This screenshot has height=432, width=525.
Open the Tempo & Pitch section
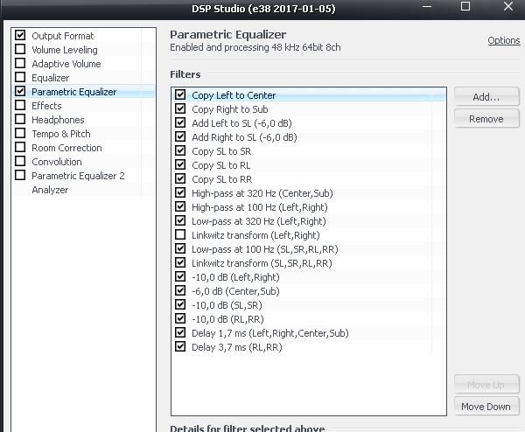coord(60,134)
